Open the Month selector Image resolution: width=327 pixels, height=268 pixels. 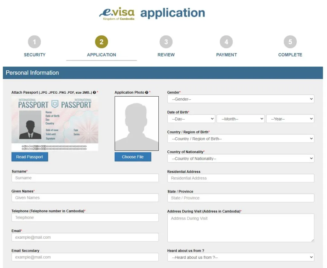(240, 119)
